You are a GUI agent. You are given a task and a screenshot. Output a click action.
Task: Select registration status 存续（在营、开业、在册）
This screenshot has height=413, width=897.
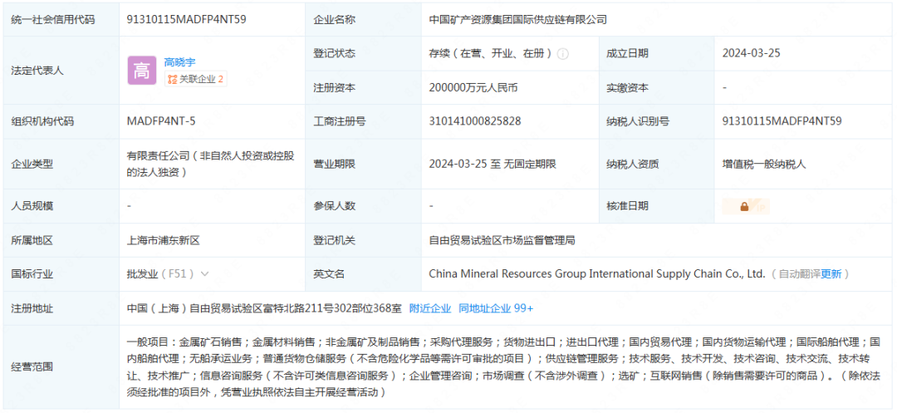pos(491,54)
